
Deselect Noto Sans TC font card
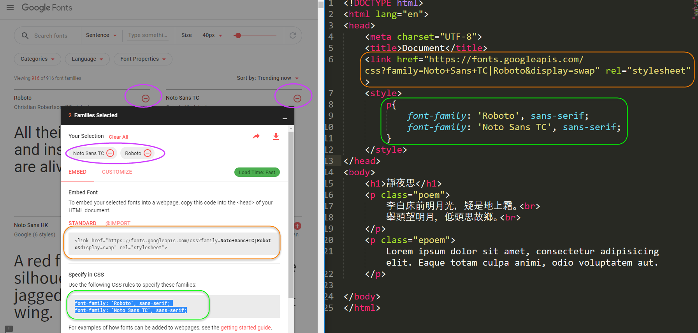[x=297, y=99]
